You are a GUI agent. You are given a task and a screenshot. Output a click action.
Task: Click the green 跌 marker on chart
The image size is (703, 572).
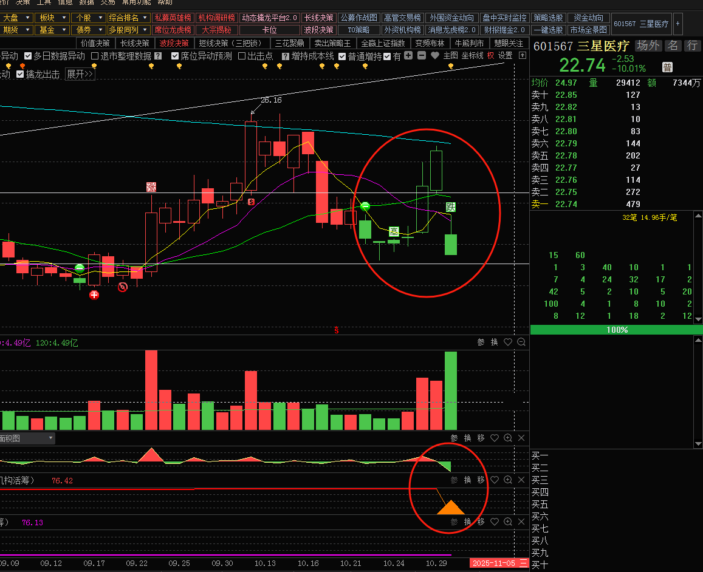451,207
